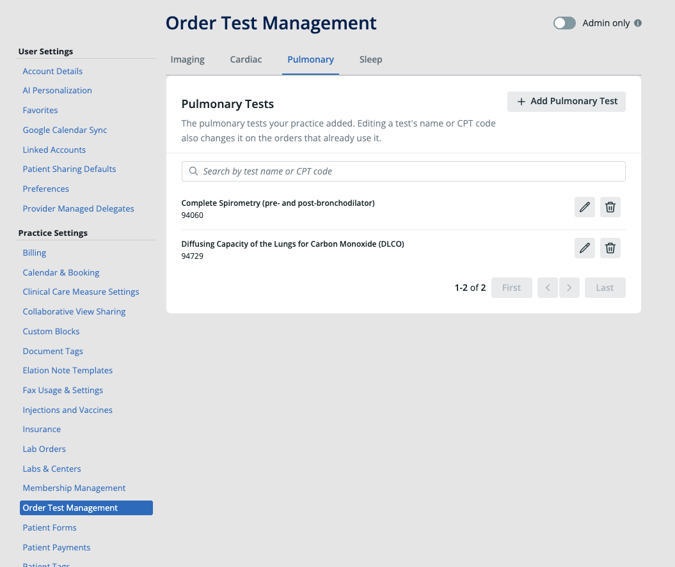
Task: Open Fax Usage & Settings
Action: coord(63,390)
